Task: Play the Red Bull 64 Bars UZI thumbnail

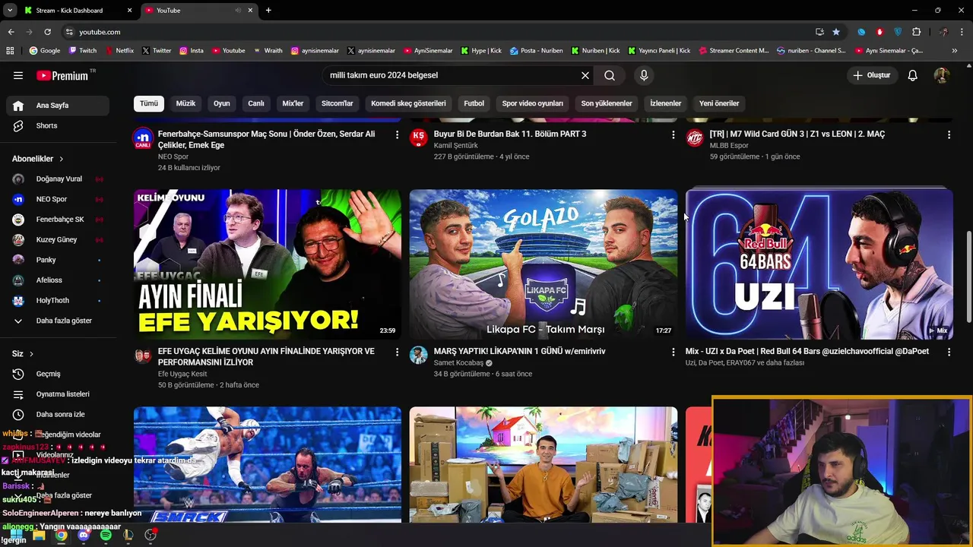Action: click(x=819, y=264)
